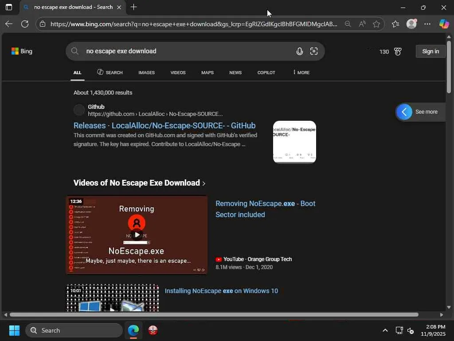Click the Github site favicon
454x341 pixels.
click(79, 110)
